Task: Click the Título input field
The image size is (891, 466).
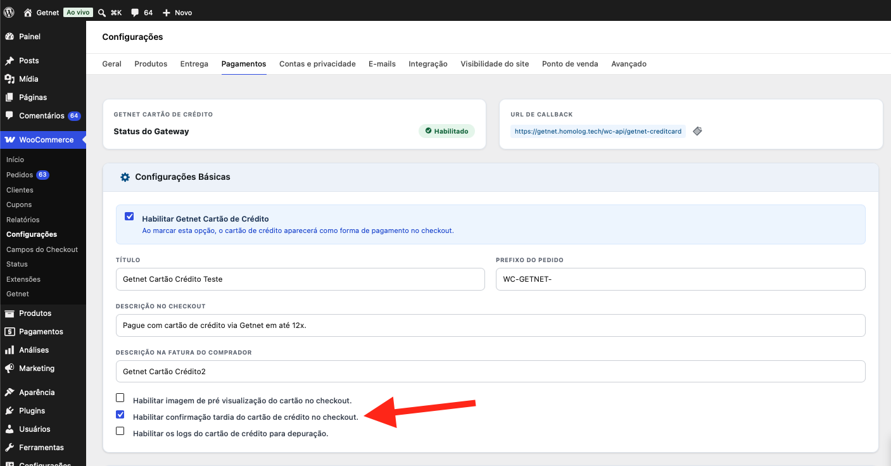Action: coord(300,279)
